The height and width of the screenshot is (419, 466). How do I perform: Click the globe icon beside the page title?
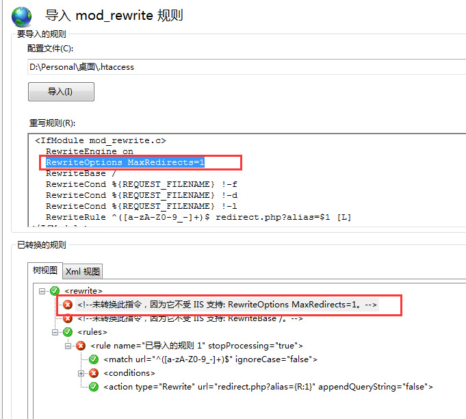[x=22, y=16]
